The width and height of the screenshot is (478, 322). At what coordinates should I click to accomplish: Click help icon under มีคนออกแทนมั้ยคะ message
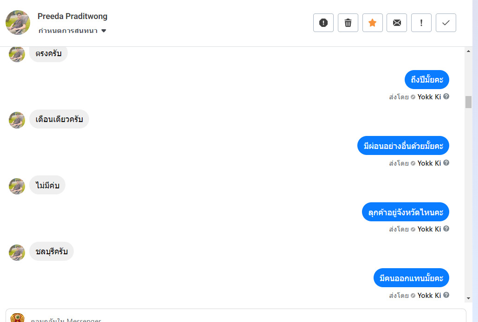pos(446,295)
